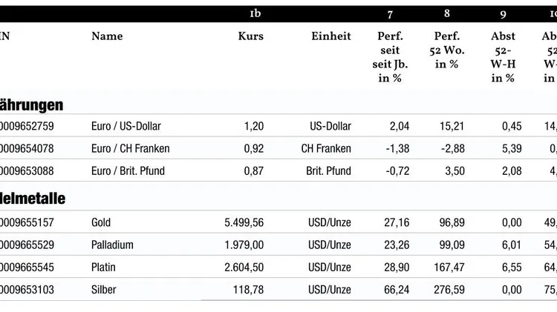Click ISIN ending 9655157 for Gold

click(27, 222)
